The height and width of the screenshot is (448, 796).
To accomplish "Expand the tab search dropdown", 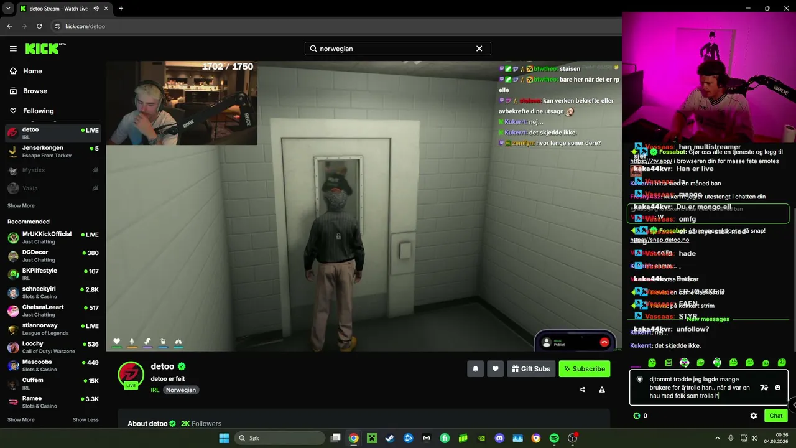I will click(8, 9).
